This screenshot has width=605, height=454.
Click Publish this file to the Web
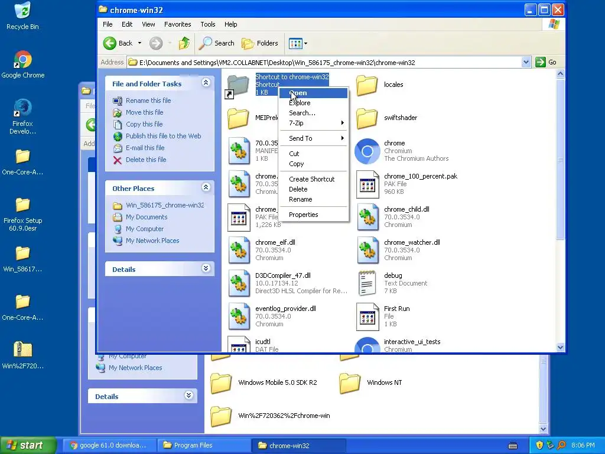[x=163, y=136]
